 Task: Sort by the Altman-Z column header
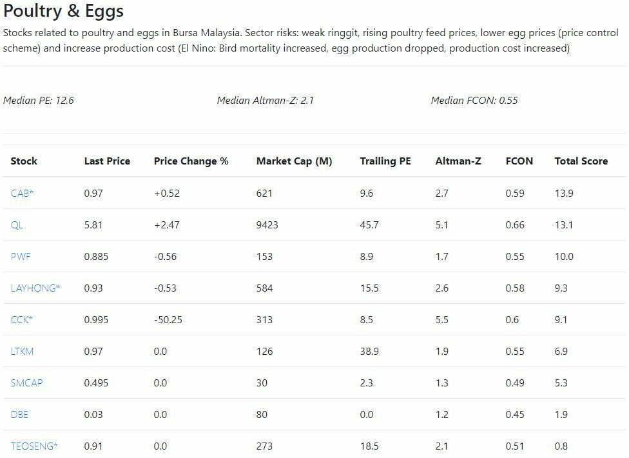pos(458,161)
